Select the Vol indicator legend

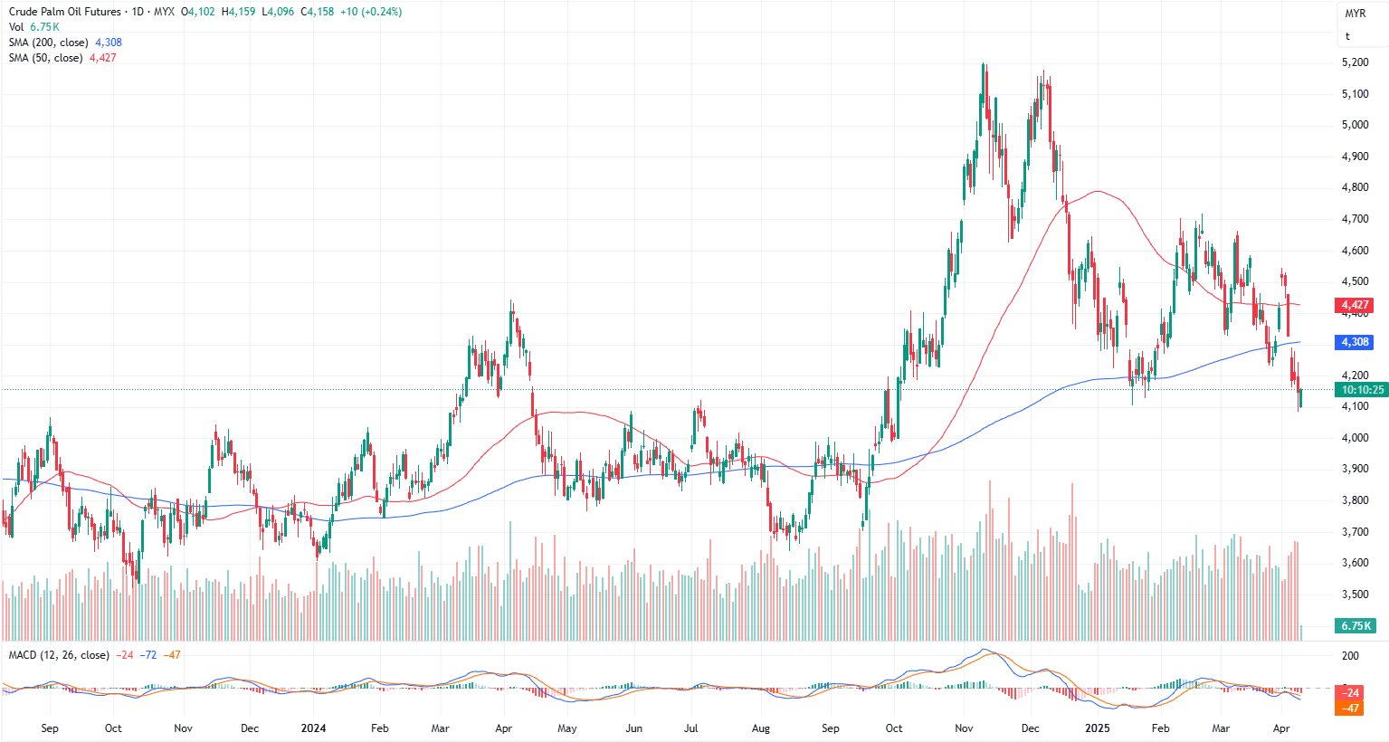coord(16,27)
